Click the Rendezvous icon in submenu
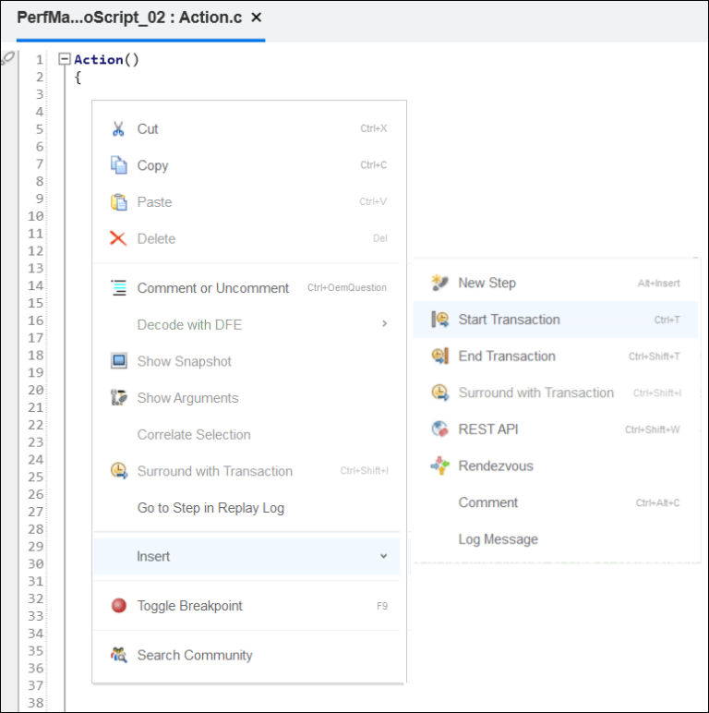The image size is (709, 713). pos(439,466)
